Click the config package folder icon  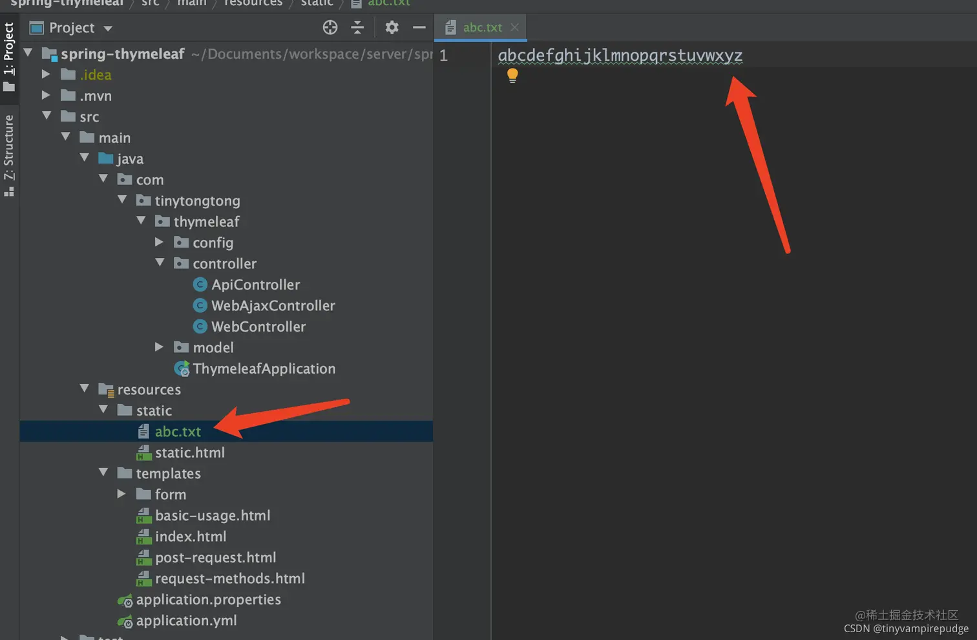pyautogui.click(x=182, y=242)
